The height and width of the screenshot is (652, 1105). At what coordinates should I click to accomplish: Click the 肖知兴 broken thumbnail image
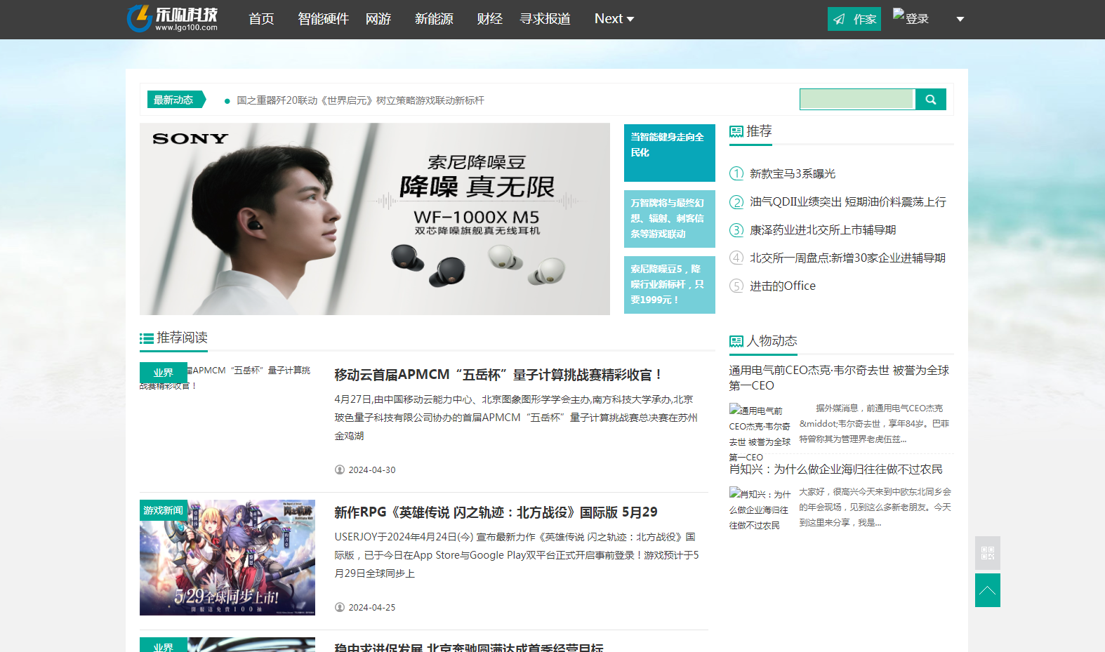point(760,510)
